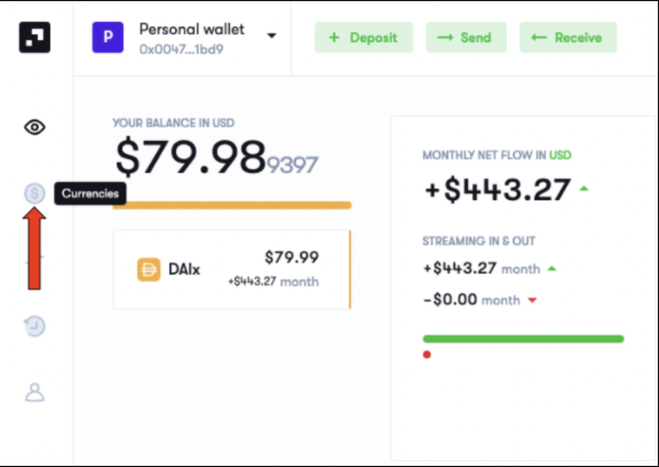Click the orange DAIx token icon

coord(149,270)
